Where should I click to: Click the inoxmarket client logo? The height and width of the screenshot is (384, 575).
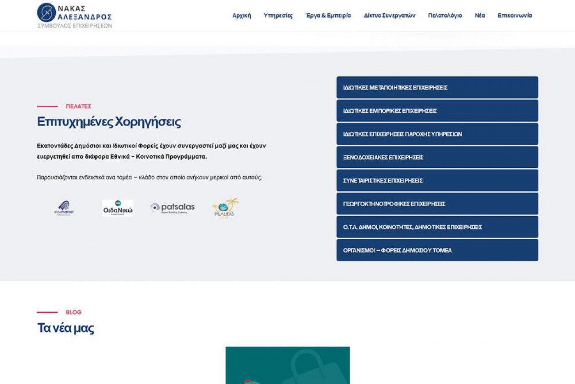click(x=64, y=208)
